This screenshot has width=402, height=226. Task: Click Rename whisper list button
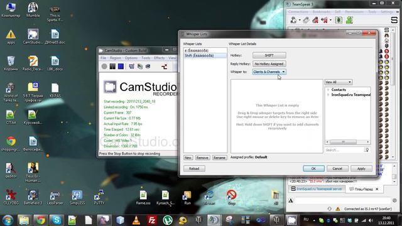point(219,158)
